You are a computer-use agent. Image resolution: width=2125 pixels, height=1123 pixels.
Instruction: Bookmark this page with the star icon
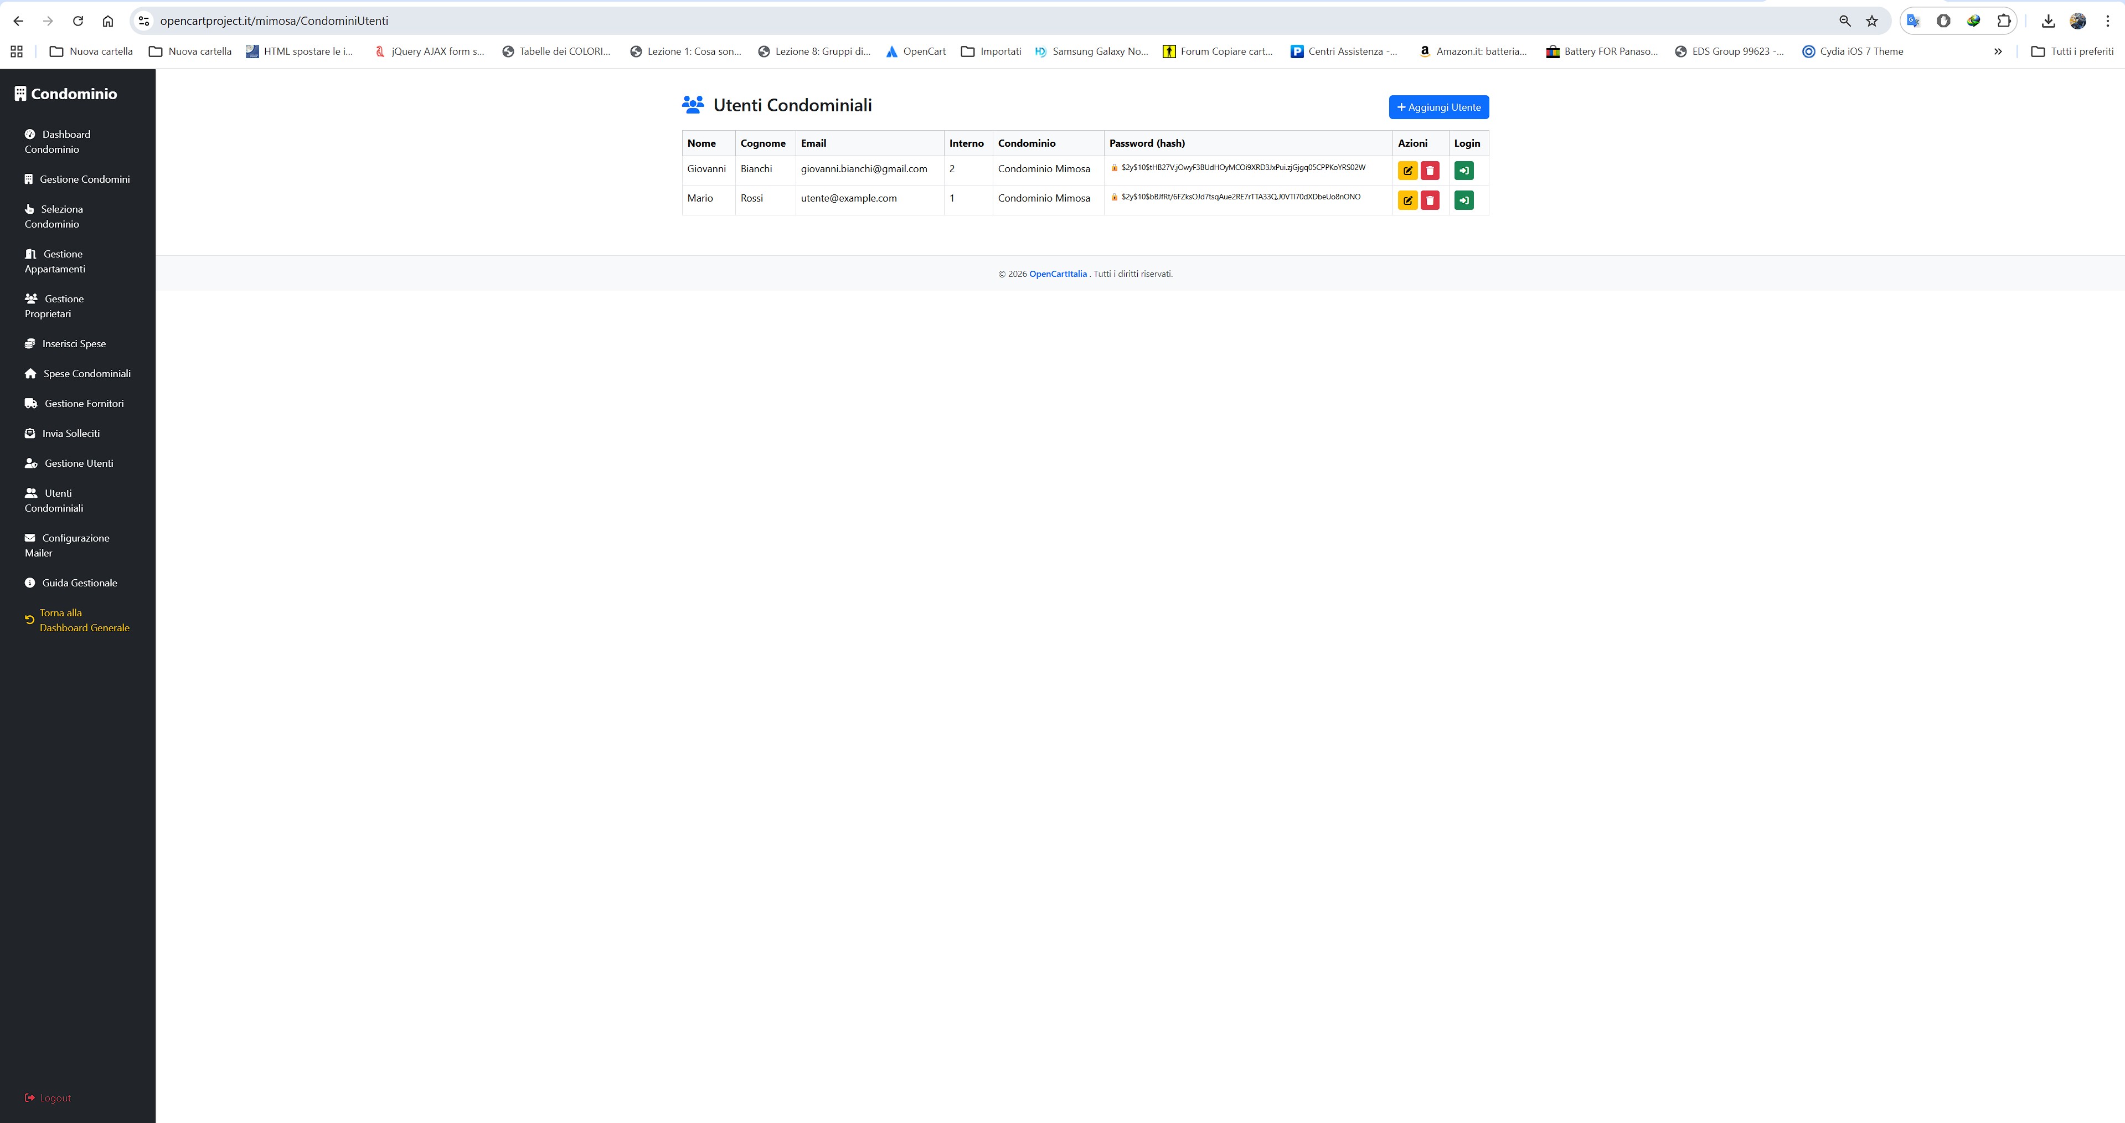1872,20
